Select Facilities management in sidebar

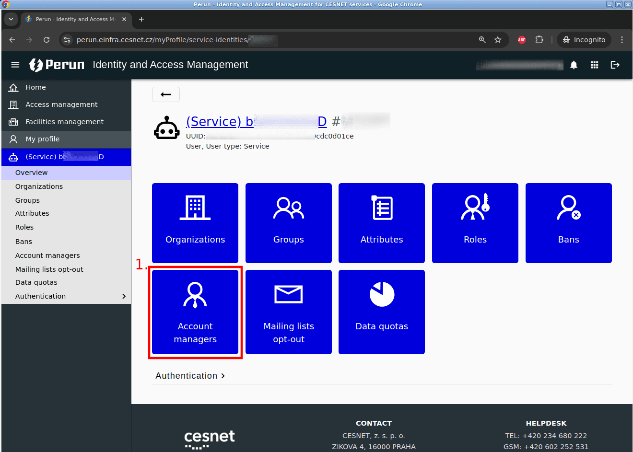click(x=64, y=122)
